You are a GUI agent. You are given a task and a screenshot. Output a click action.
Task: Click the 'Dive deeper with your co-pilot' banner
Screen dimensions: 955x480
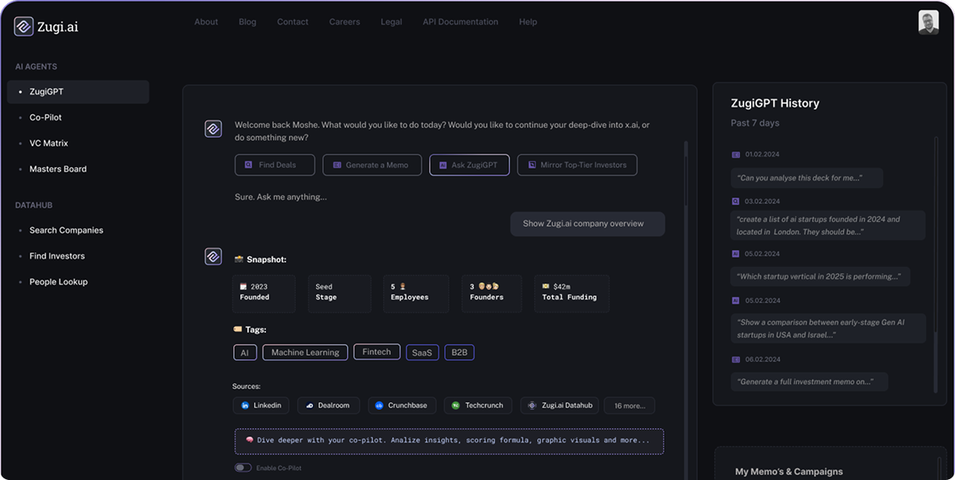(x=449, y=441)
